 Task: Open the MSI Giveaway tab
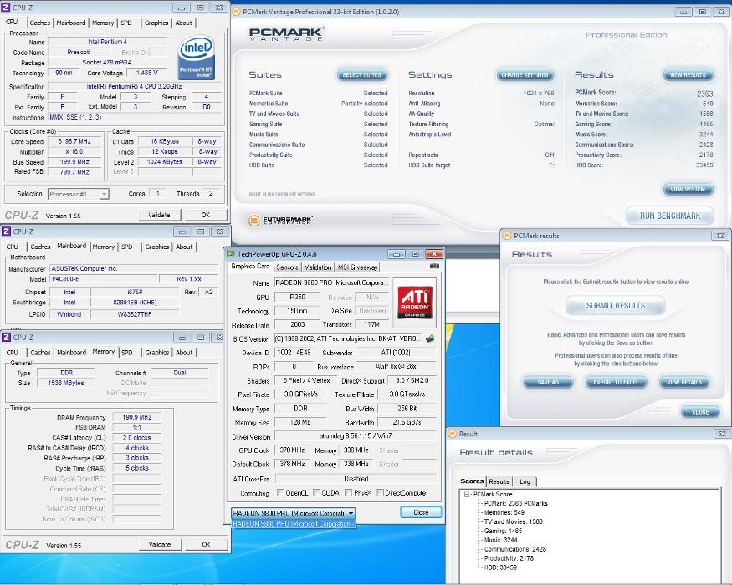tap(357, 267)
